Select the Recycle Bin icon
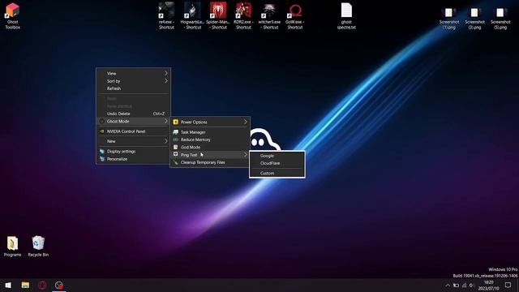Image resolution: width=519 pixels, height=292 pixels. tap(38, 247)
